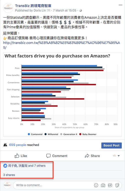125x191 pixels.
Task: Click the blue like reaction icon
Action: point(5,166)
